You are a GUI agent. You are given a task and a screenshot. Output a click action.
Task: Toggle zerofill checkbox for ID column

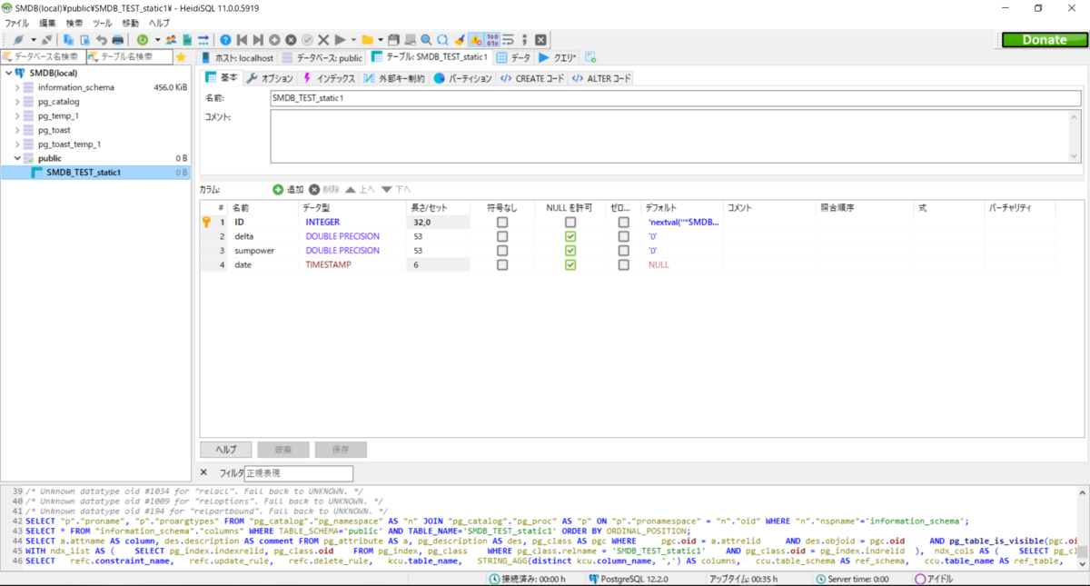(623, 222)
